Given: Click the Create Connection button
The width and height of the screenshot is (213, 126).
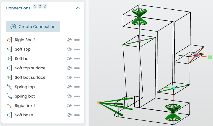Looking at the screenshot, I should click(33, 27).
